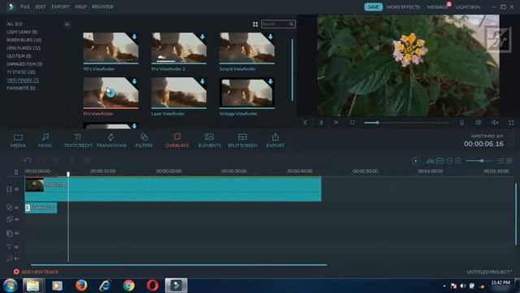Viewport: 520px width, 293px height.
Task: Select the Pro Viewfinder thumbnail
Action: coord(110,93)
